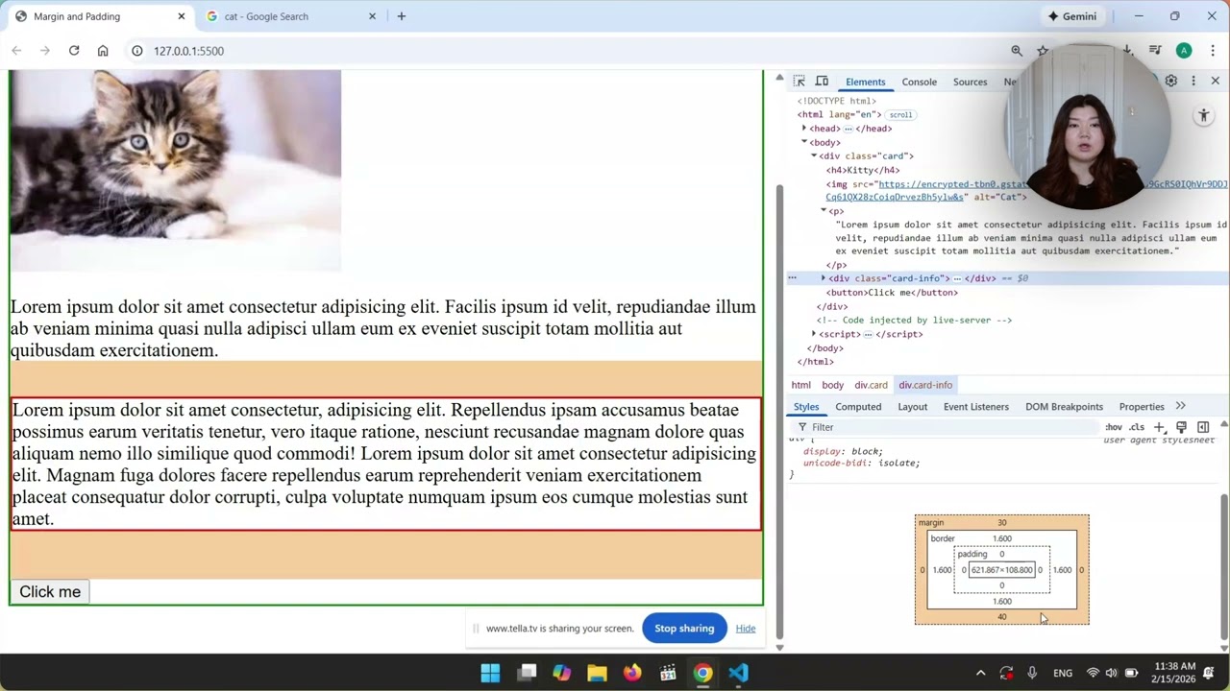Collapse the body element node
The width and height of the screenshot is (1230, 691).
804,142
